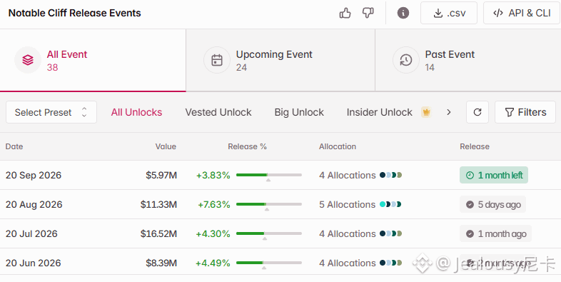Select the Big Unlock tab
The height and width of the screenshot is (282, 561).
(x=299, y=112)
